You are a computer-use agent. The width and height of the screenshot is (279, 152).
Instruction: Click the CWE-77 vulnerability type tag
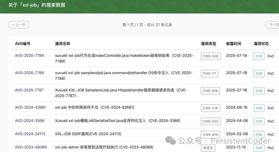click(210, 73)
